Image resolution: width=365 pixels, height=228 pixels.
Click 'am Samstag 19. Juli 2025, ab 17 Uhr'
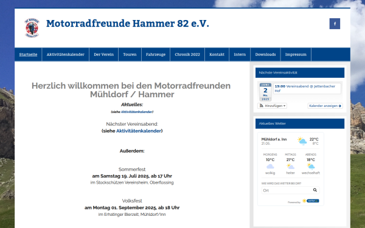pos(132,176)
